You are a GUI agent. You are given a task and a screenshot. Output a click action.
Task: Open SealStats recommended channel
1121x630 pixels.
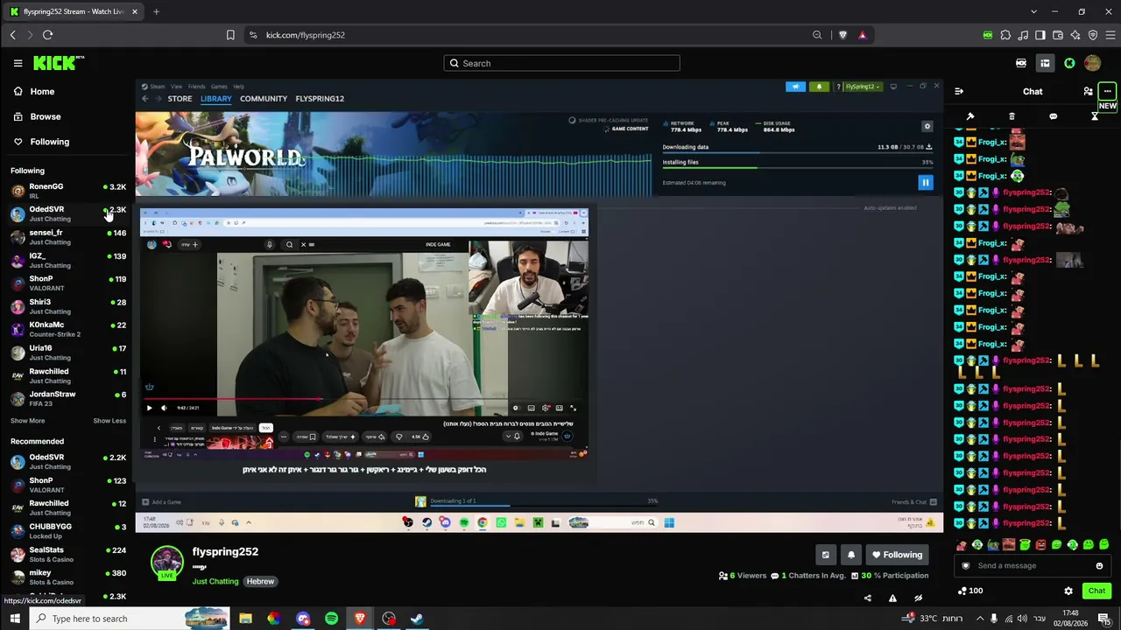pyautogui.click(x=68, y=554)
